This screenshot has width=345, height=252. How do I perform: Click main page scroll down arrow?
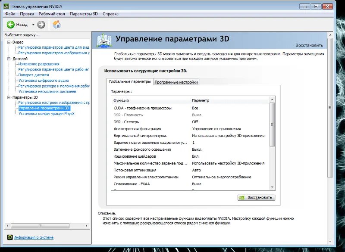click(330, 242)
